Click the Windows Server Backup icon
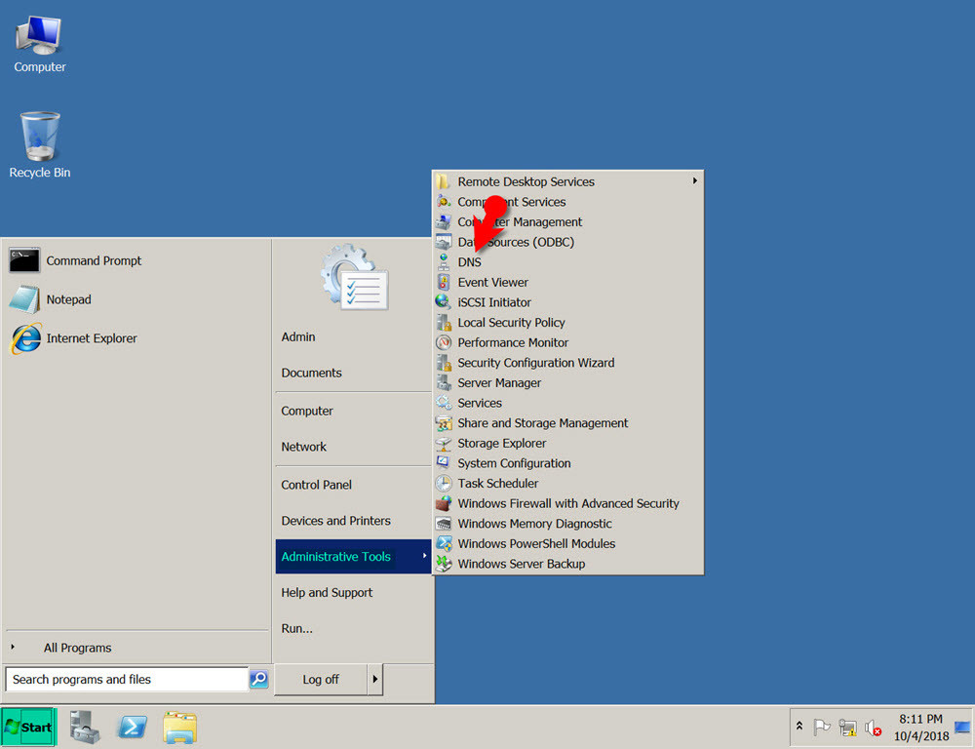 click(443, 564)
